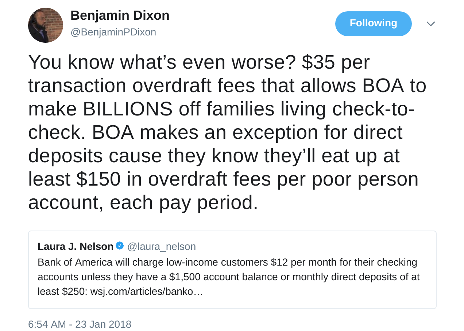Click the 6:54 AM time in timestamp
Image resolution: width=464 pixels, height=331 pixels.
(47, 324)
